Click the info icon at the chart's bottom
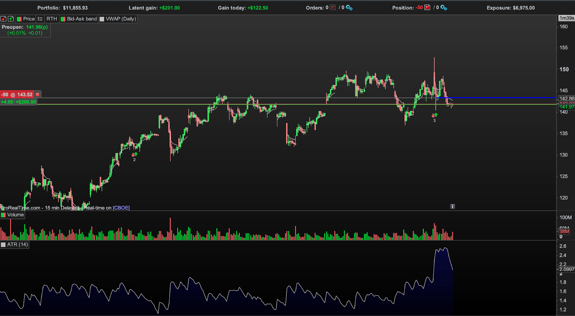This screenshot has width=575, height=316. 452,206
